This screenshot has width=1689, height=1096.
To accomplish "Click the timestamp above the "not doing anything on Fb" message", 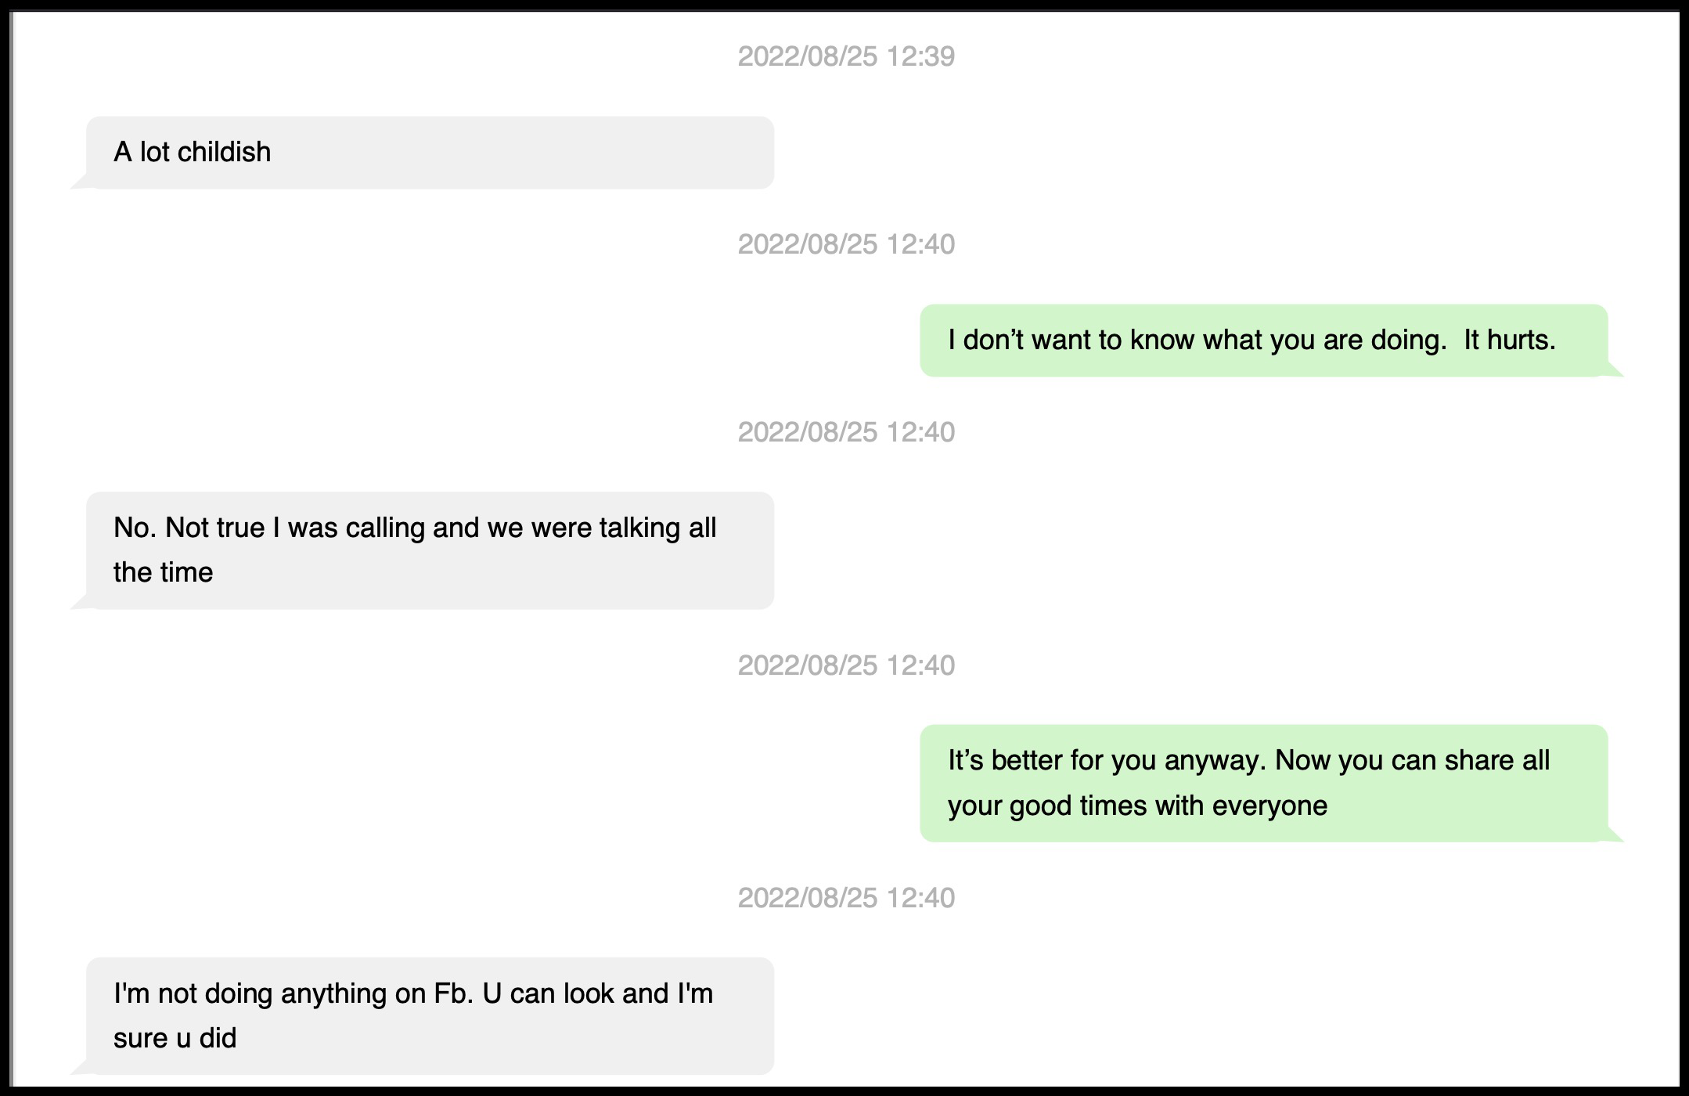I will tap(846, 898).
